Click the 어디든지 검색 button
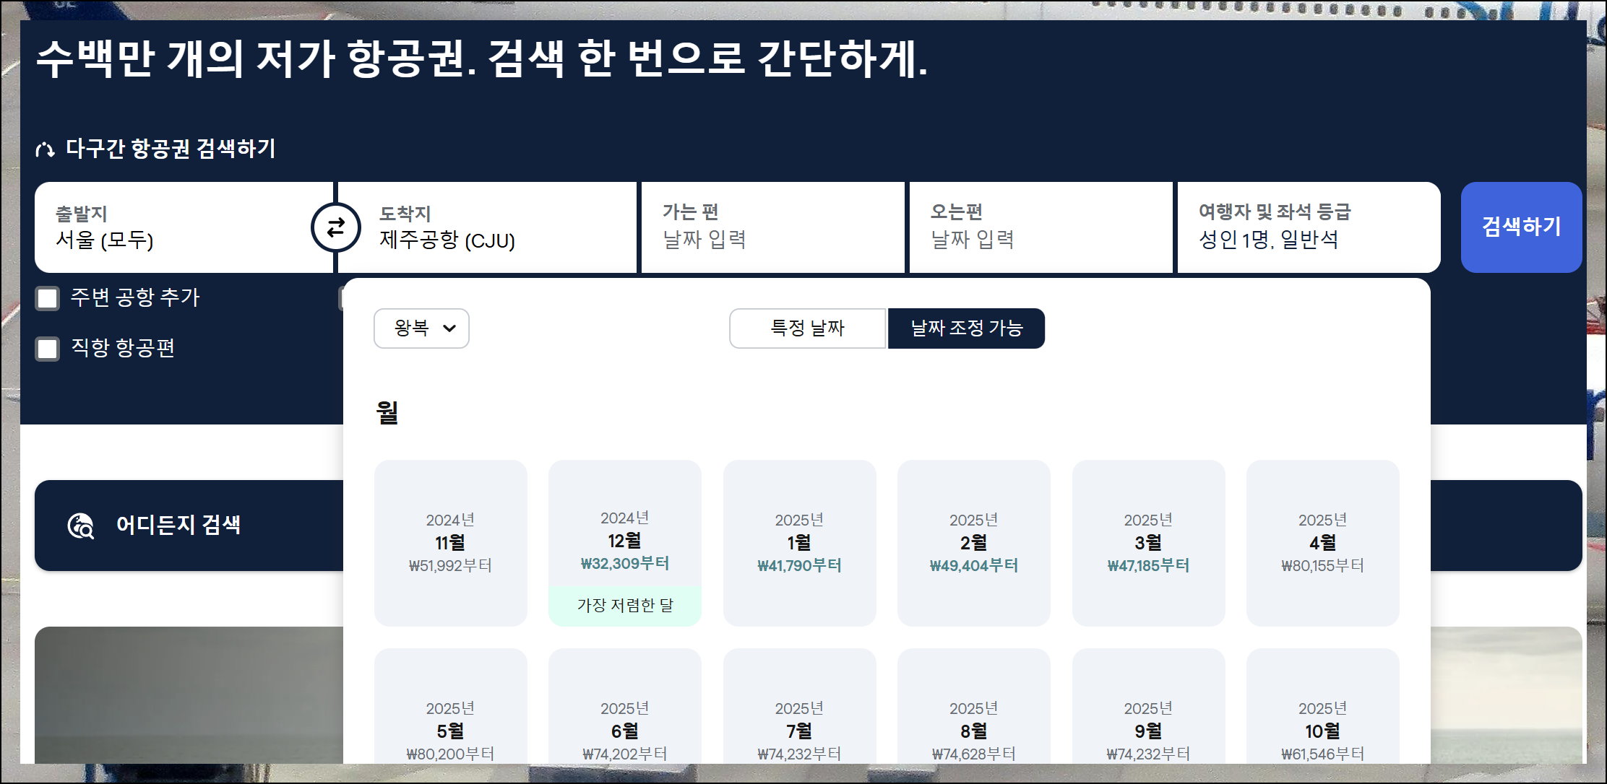Screen dimensions: 1607x784 [x=178, y=525]
